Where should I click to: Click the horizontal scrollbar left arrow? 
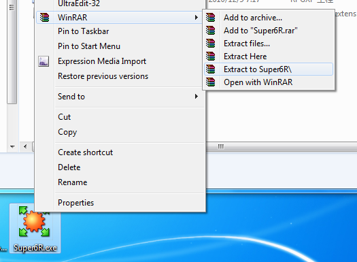click(25, 146)
